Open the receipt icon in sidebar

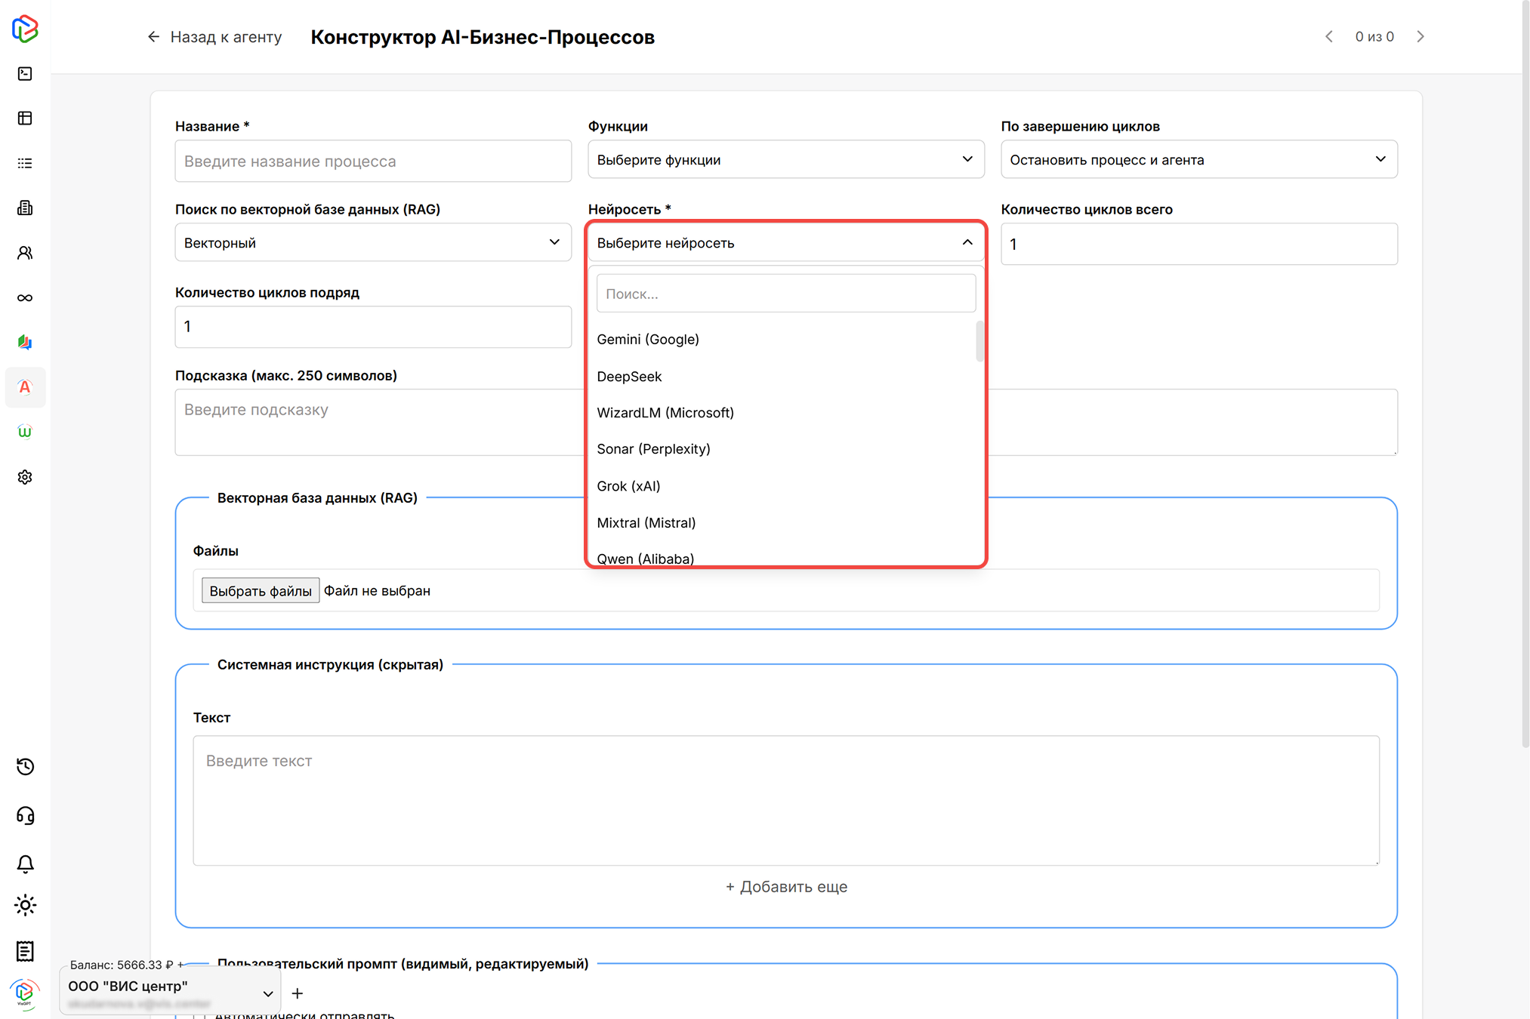25,951
